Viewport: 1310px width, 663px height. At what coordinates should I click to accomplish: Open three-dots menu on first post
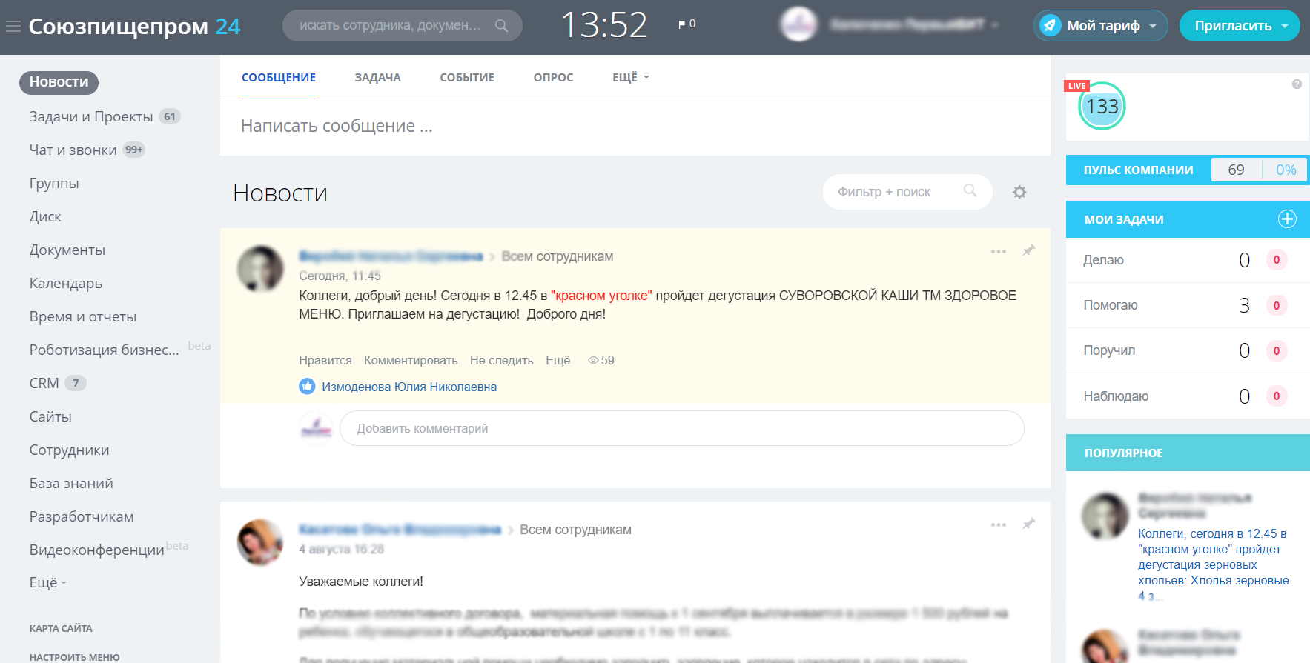[x=998, y=251]
